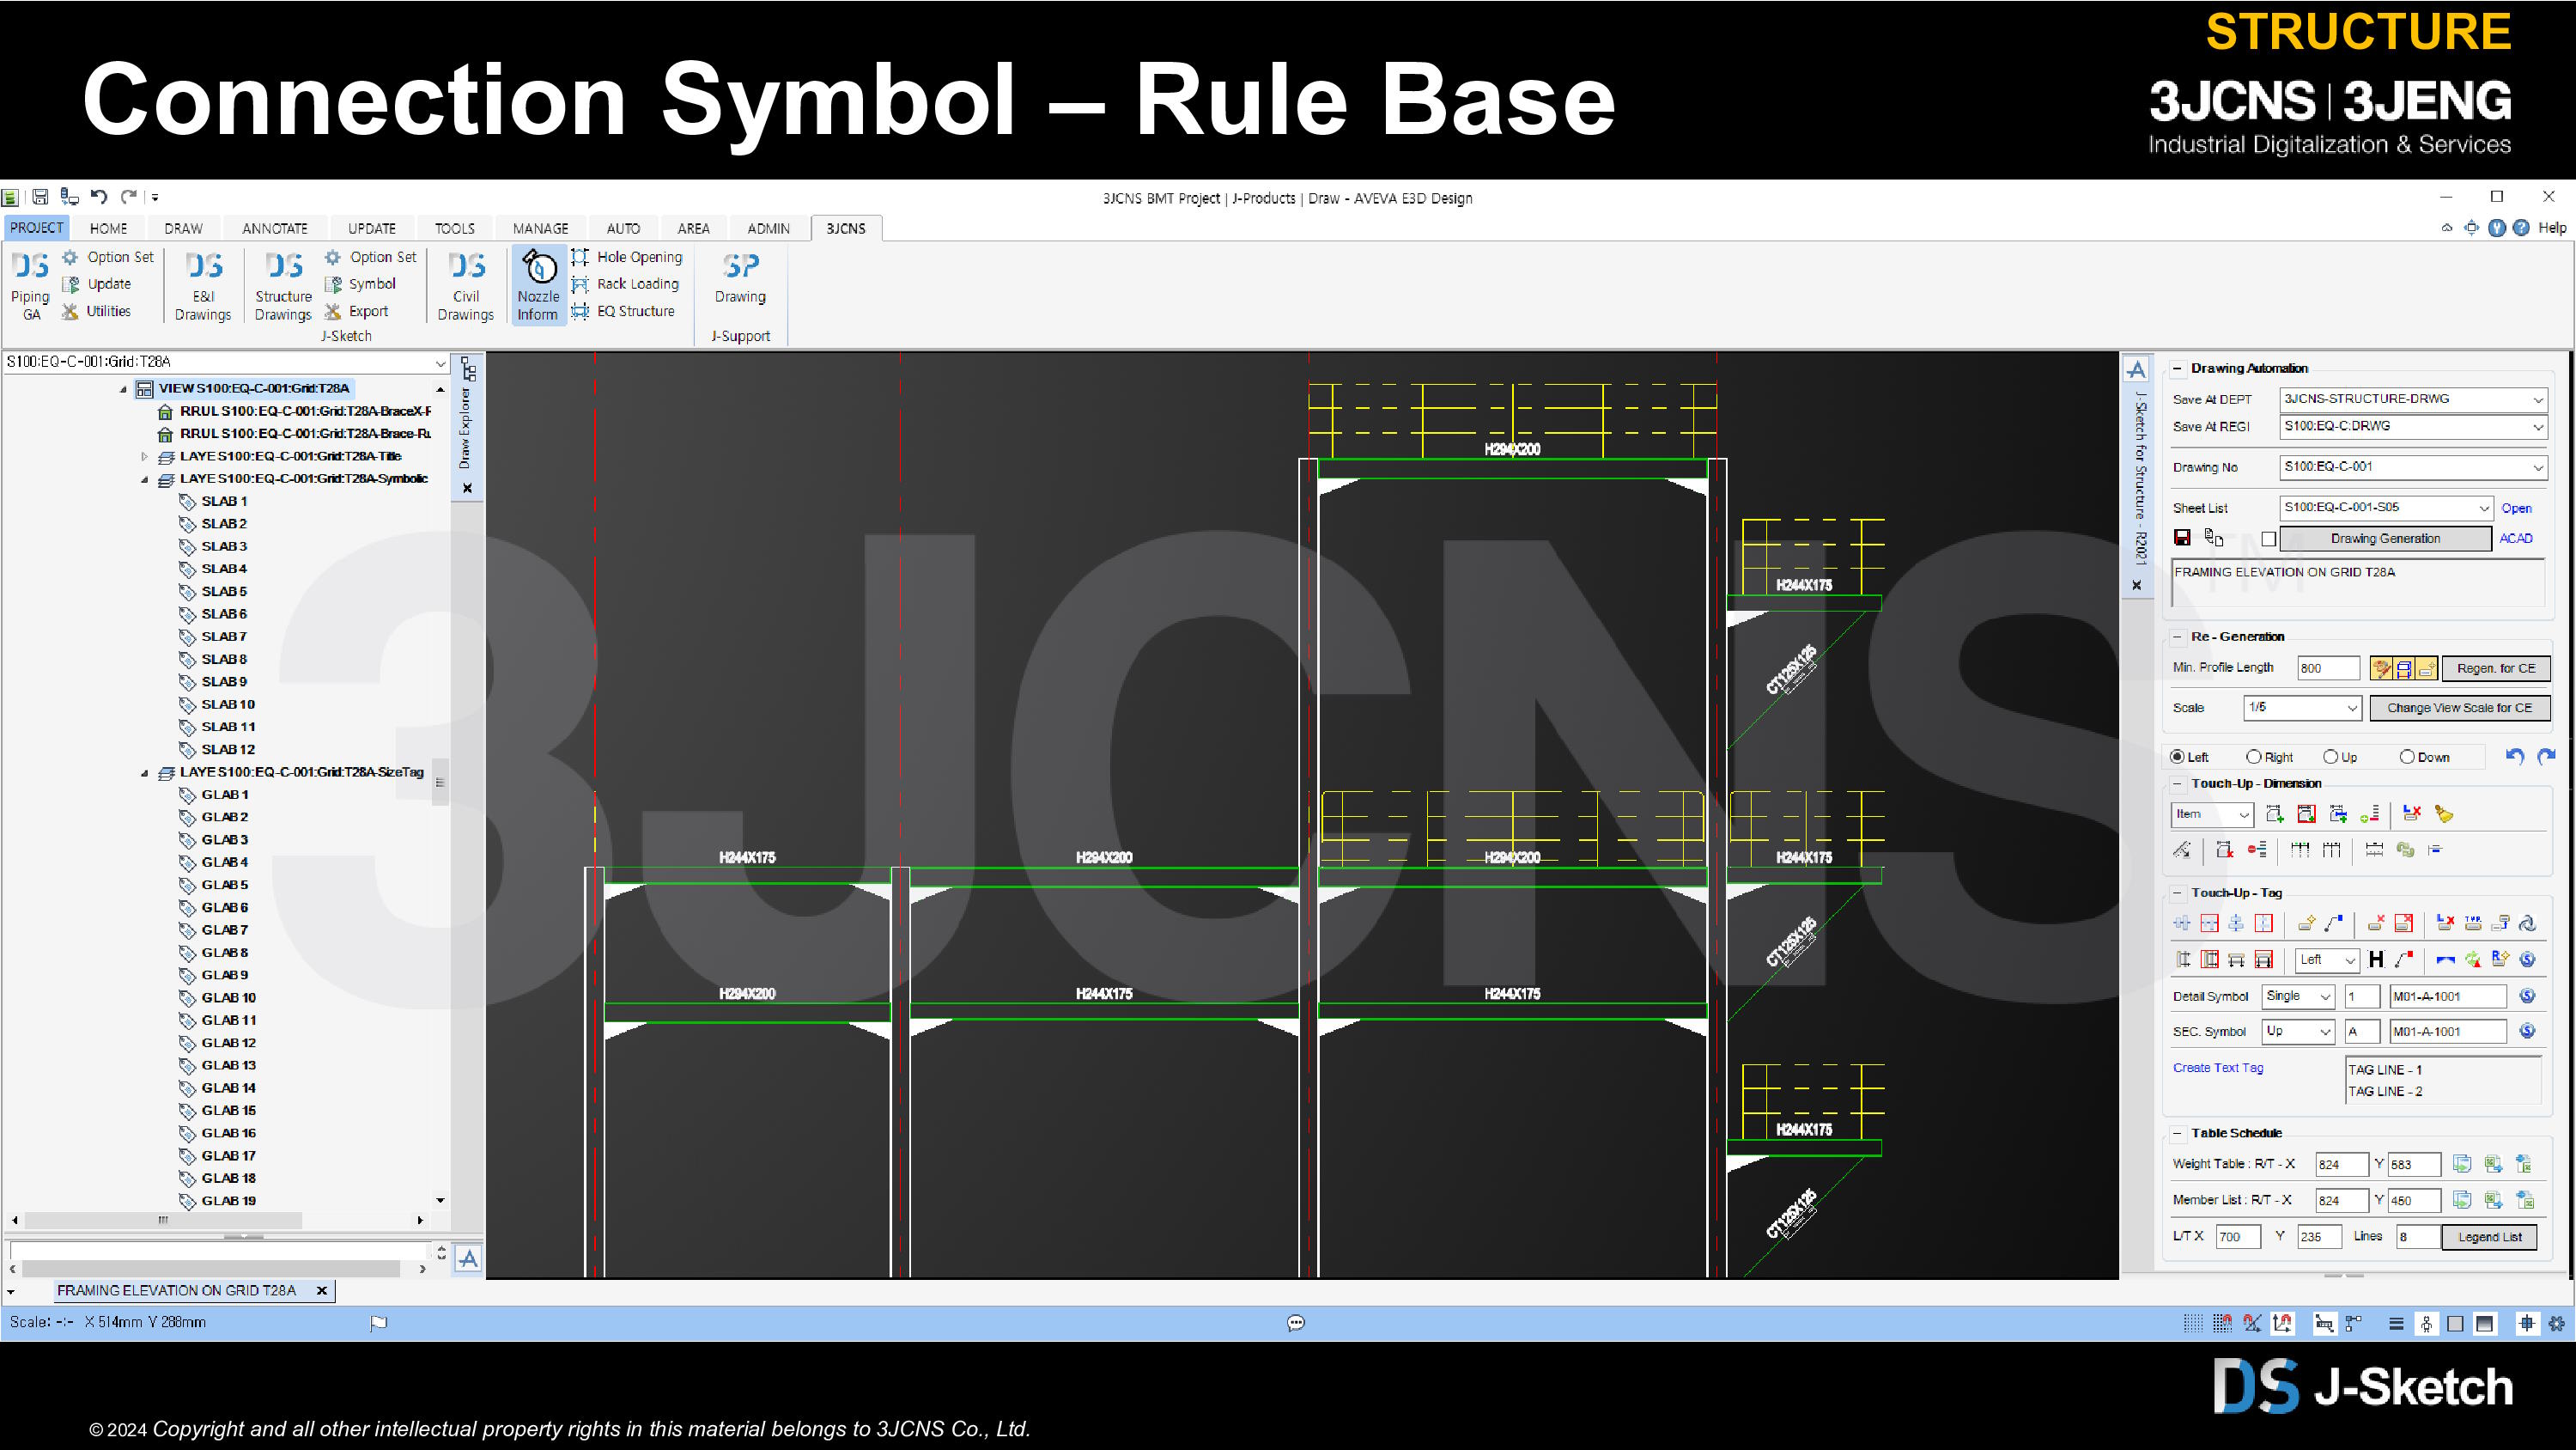Click the red save icon in Drawing Automation
The image size is (2576, 1450).
[2182, 539]
